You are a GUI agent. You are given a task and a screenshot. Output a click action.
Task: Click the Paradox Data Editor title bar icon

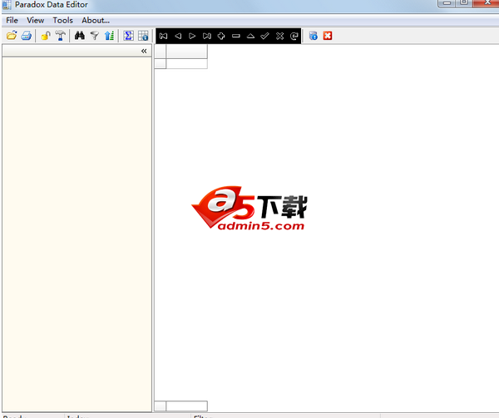click(x=7, y=5)
